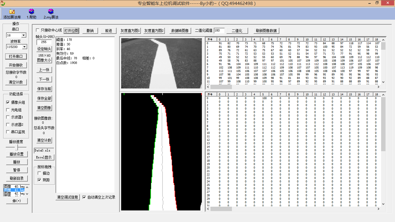Click the 暂停 pause button
The image size is (395, 222).
pyautogui.click(x=17, y=170)
